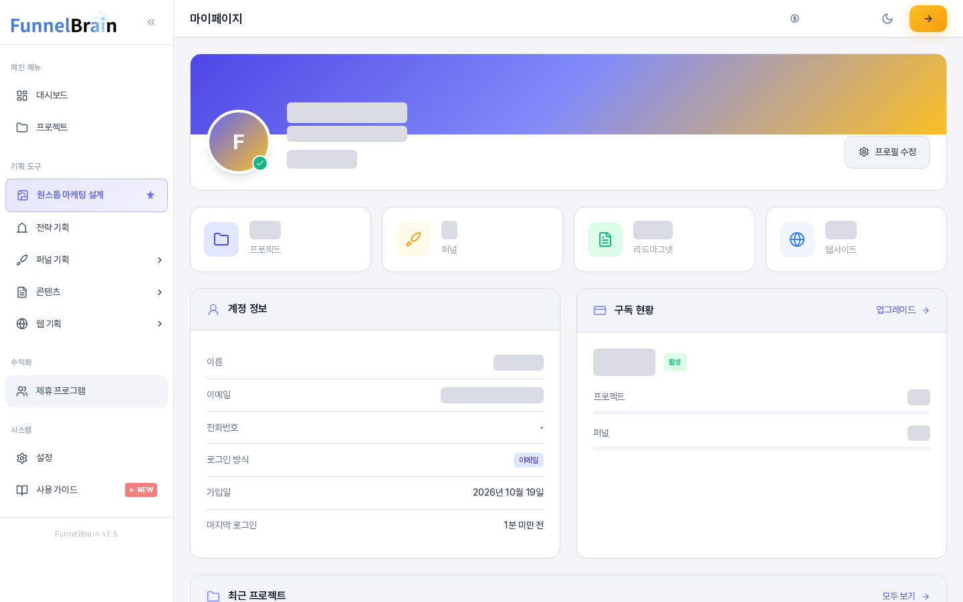This screenshot has height=602, width=963.
Task: Click the FunnelBrain logo
Action: click(64, 23)
